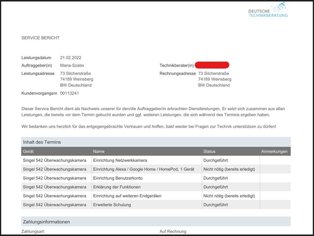Select the Einrichtung Netzwerkkamera cell
This screenshot has height=236, width=314.
[x=147, y=160]
